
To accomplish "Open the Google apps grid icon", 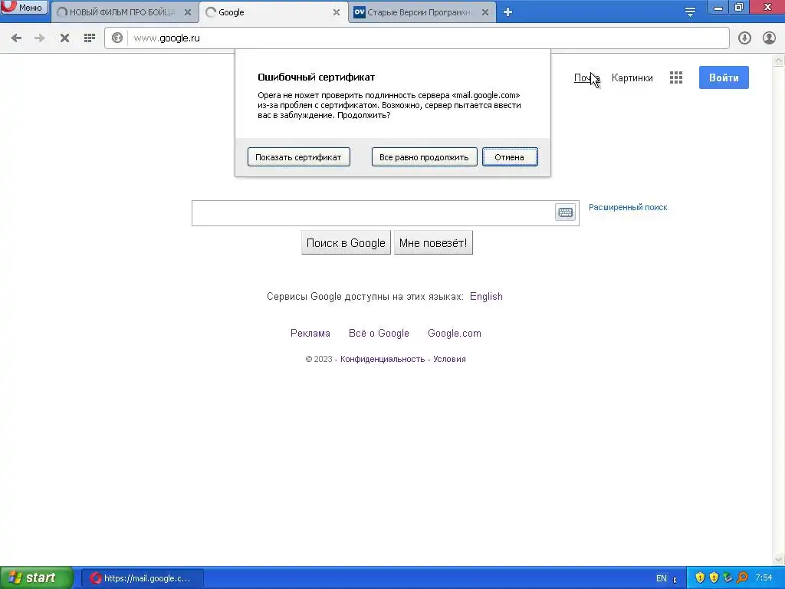I will pos(676,77).
